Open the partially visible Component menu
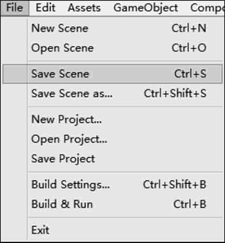 click(x=207, y=8)
